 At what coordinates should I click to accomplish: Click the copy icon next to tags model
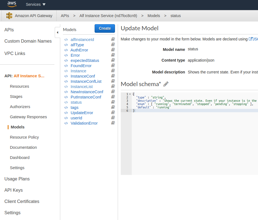click(113, 107)
